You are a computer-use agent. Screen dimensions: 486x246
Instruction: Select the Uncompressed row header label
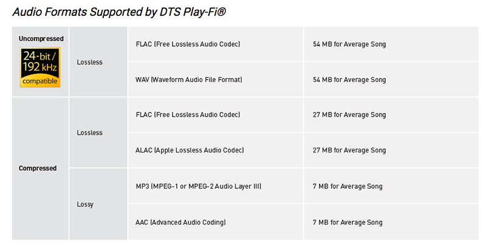[41, 38]
